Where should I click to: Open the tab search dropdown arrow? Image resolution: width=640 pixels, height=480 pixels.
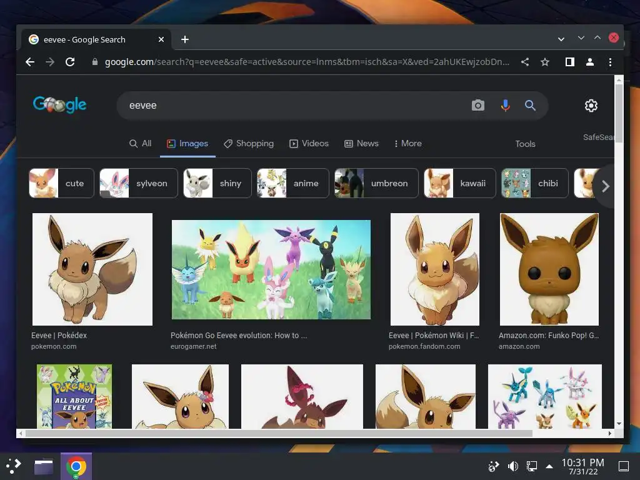click(x=561, y=39)
